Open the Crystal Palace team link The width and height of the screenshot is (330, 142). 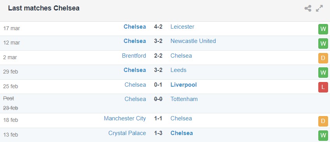tap(127, 133)
